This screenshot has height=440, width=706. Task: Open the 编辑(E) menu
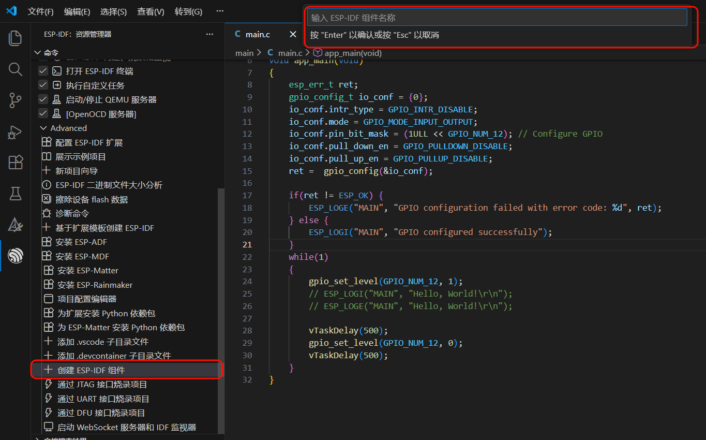[77, 11]
